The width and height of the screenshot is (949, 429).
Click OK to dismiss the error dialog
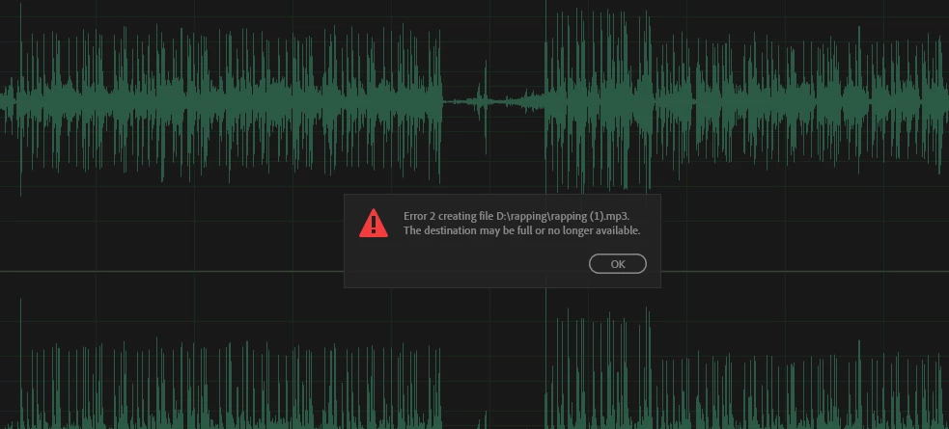pyautogui.click(x=617, y=264)
